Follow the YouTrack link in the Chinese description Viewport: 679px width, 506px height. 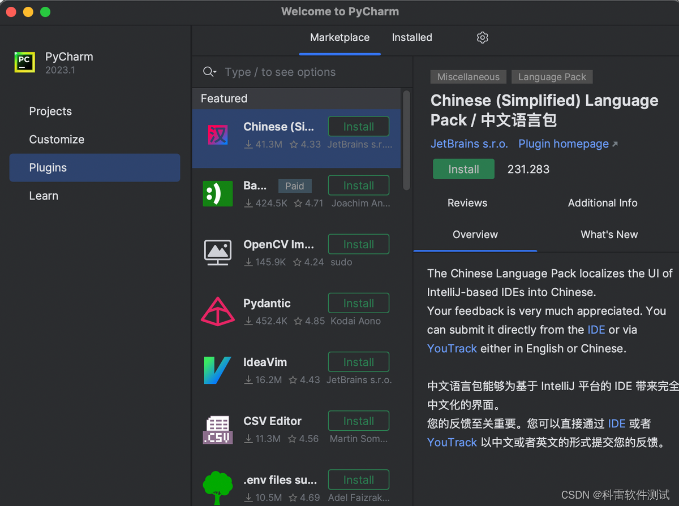click(452, 442)
